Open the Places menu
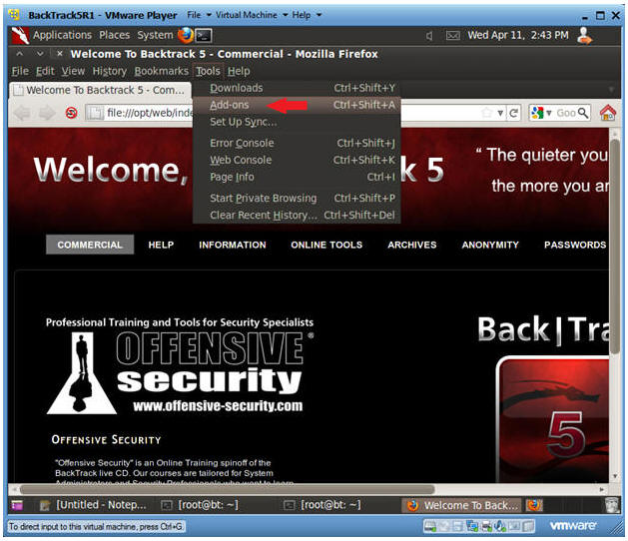 pos(114,35)
